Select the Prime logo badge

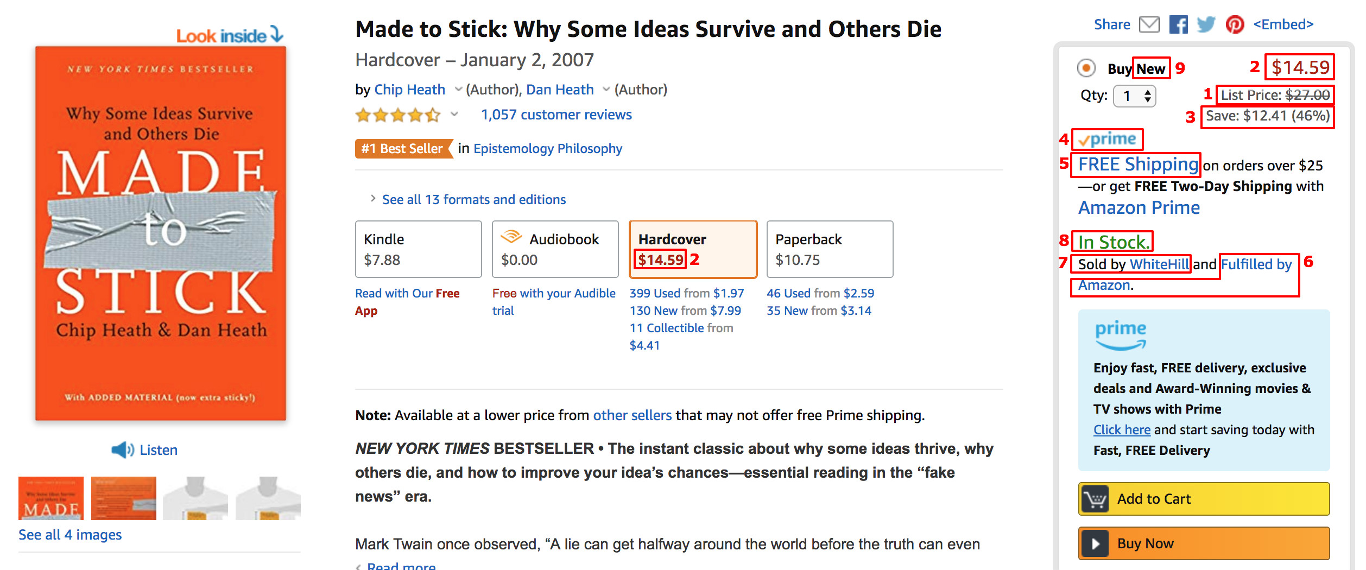(1108, 140)
